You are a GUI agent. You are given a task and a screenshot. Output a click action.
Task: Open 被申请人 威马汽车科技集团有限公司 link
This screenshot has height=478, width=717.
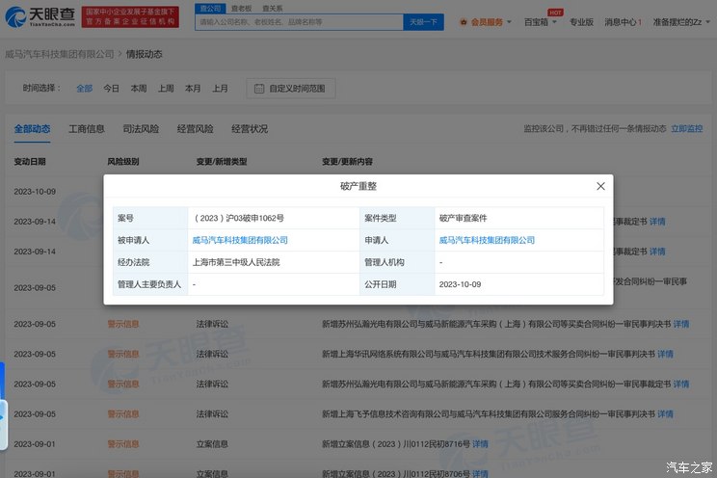[240, 240]
